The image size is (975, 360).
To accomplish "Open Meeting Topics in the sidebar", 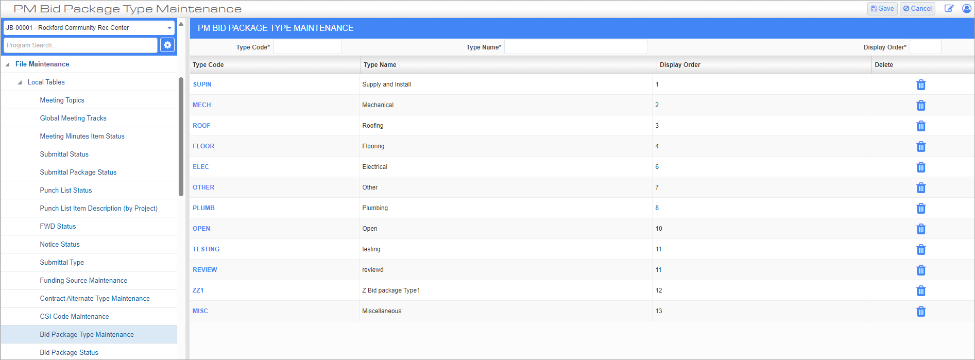I will coord(62,100).
